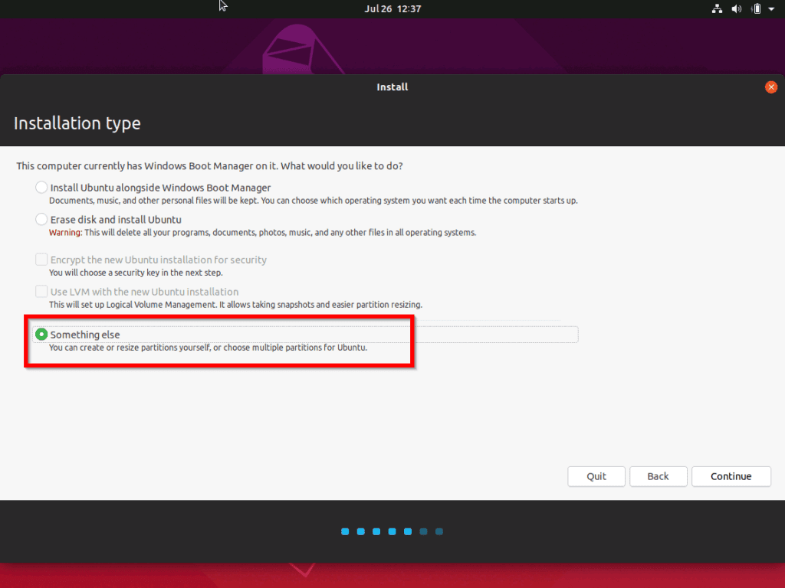This screenshot has height=588, width=785.
Task: Enable Use LVM with new Ubuntu installation
Action: click(x=41, y=292)
